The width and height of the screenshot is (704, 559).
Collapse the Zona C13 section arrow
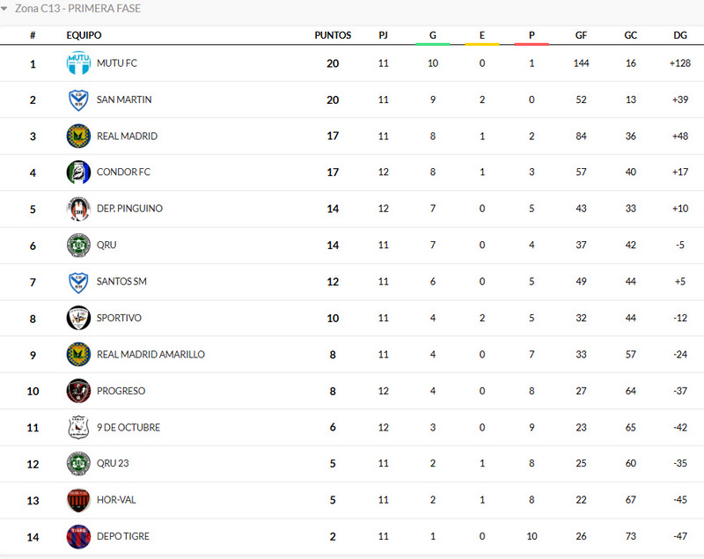coord(5,9)
